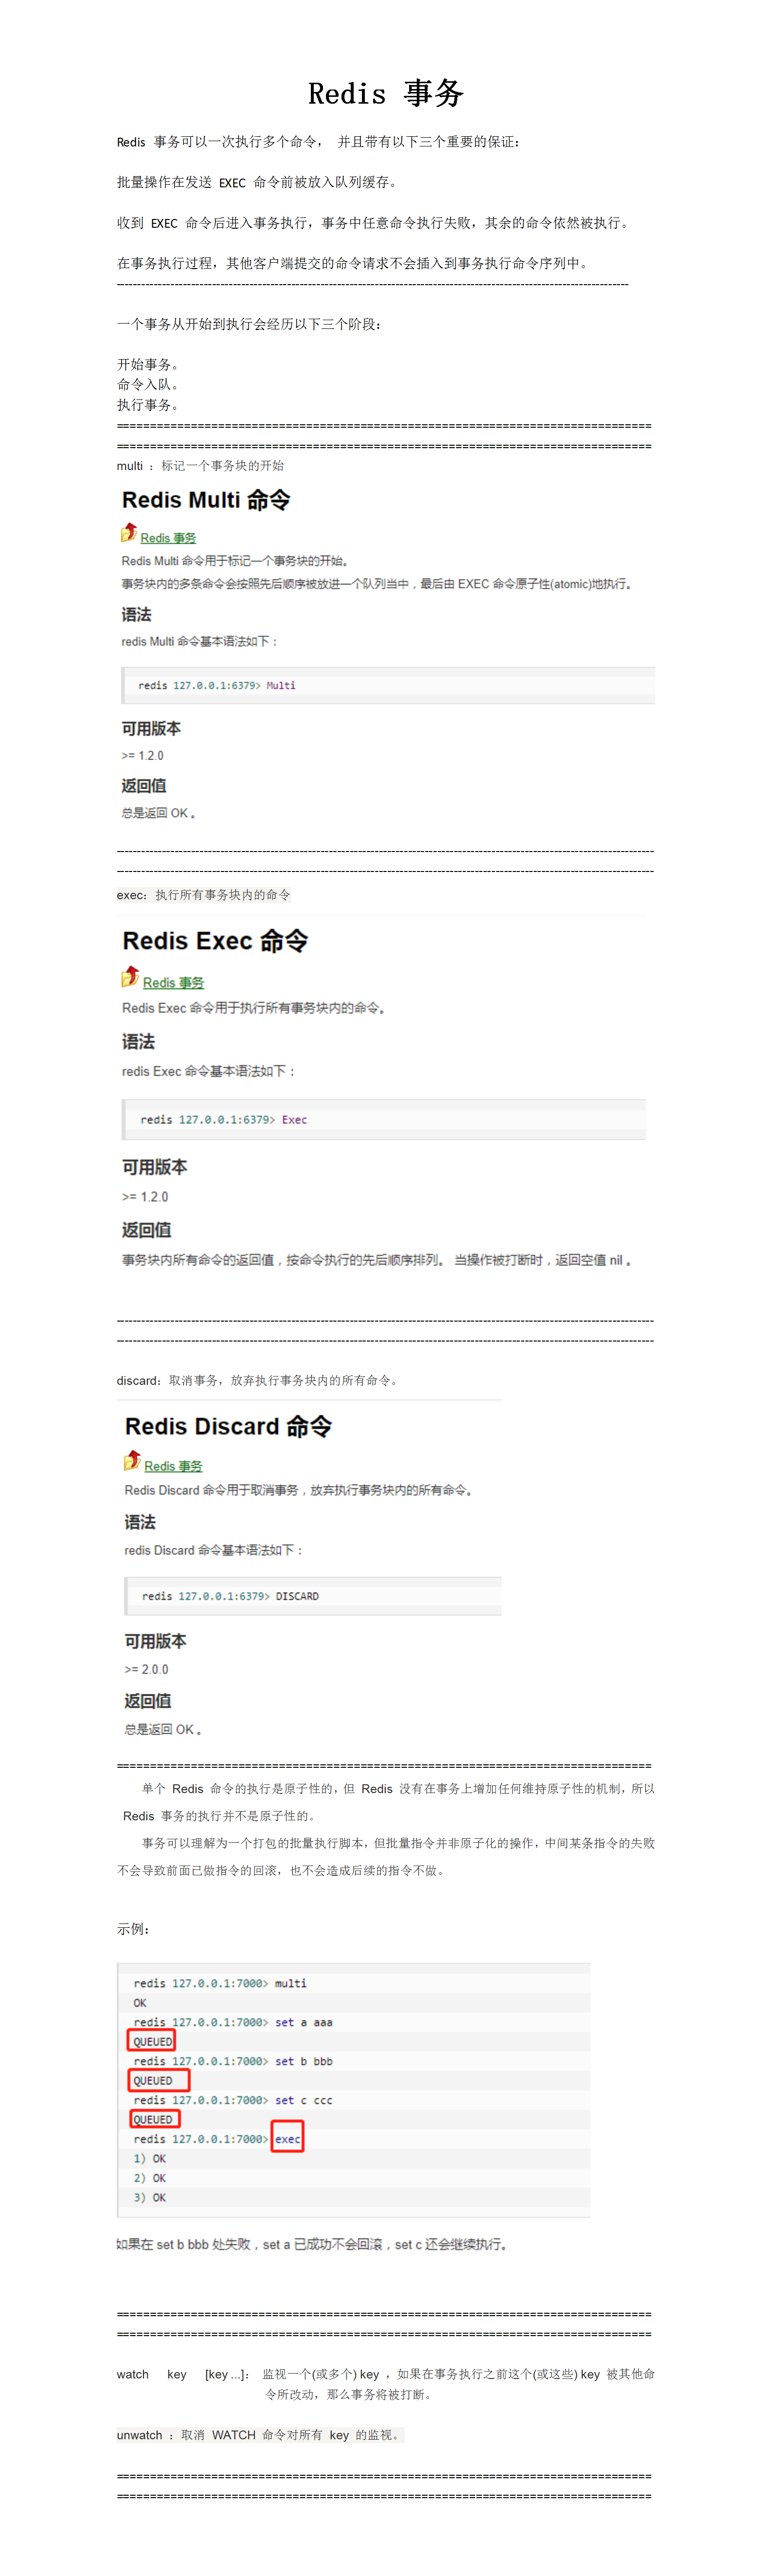Click the 'Redis Multi 命令' heading
The image size is (772, 2576).
(x=206, y=500)
